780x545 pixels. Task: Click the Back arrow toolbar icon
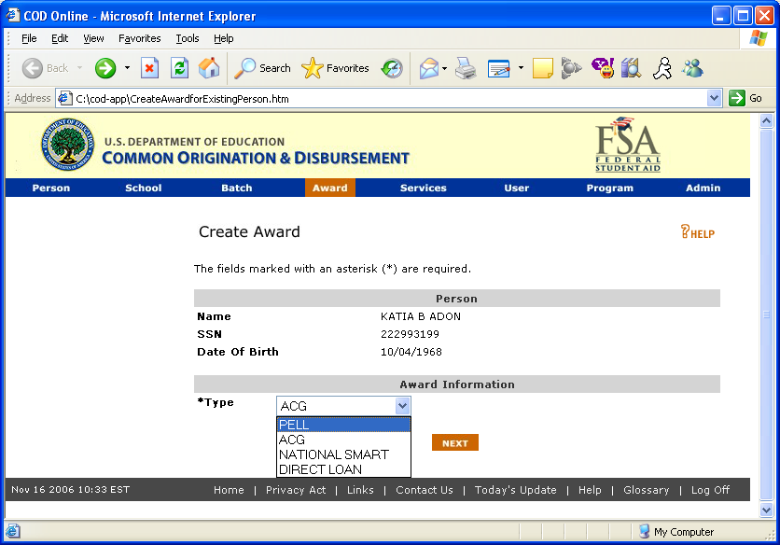click(33, 68)
